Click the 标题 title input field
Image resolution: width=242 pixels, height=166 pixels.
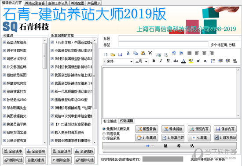[180, 38]
